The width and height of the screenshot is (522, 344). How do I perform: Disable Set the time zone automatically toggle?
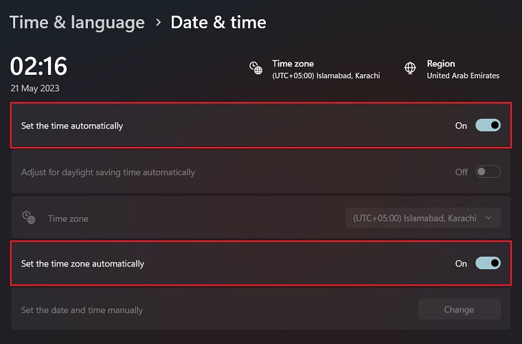coord(488,263)
